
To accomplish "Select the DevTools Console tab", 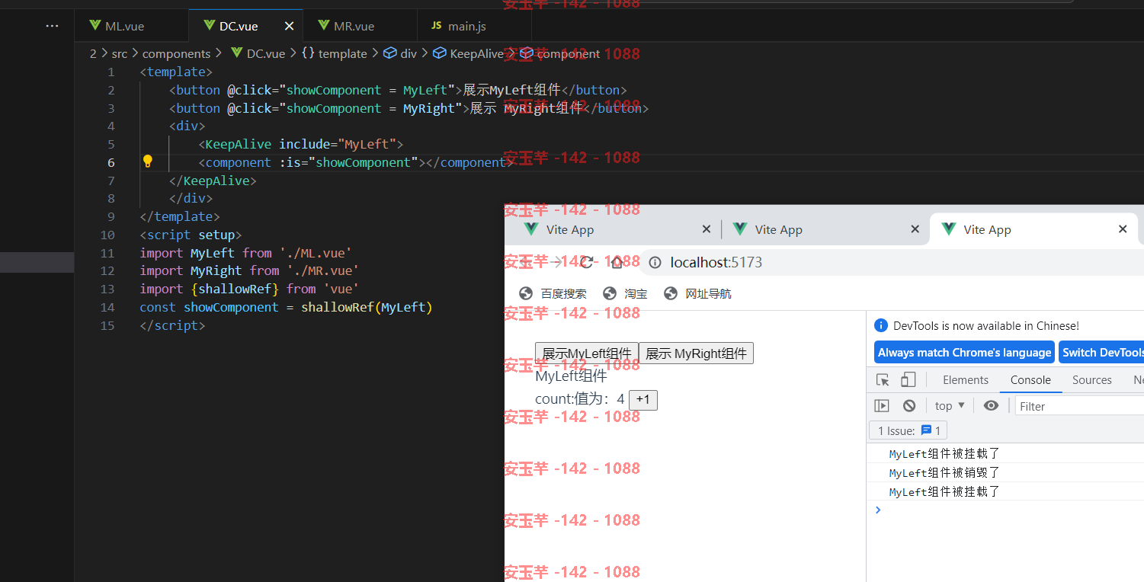I will [1030, 379].
